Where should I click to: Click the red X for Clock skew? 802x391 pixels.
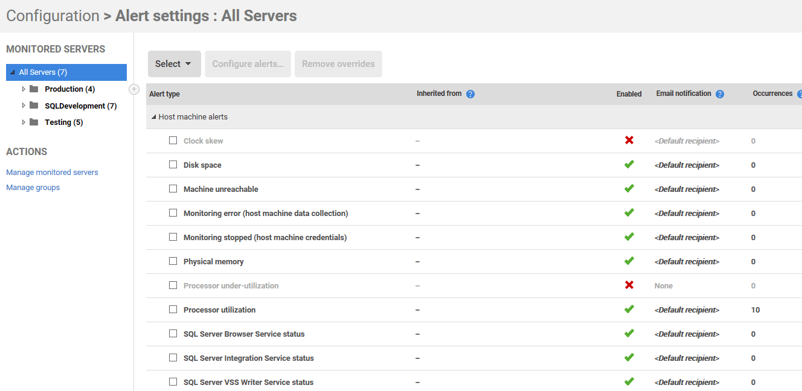pos(629,140)
